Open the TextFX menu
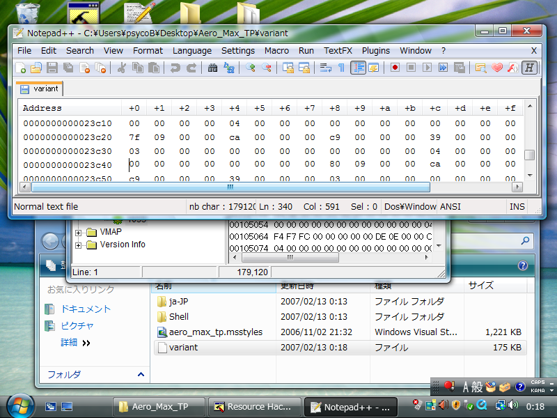The image size is (557, 418). (x=338, y=51)
